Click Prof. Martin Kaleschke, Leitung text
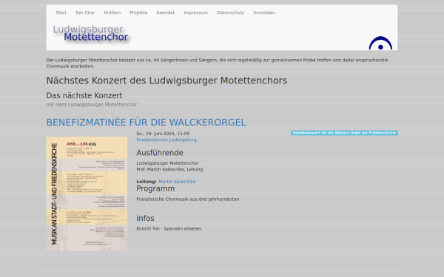 pyautogui.click(x=169, y=169)
